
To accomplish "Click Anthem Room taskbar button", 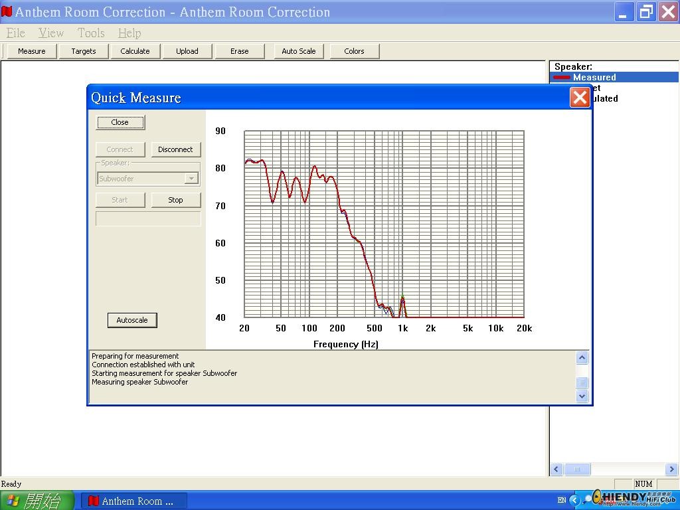I will 134,501.
